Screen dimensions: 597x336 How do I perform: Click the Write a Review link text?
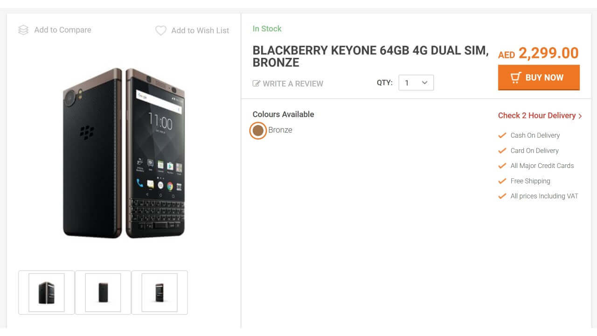coord(293,84)
